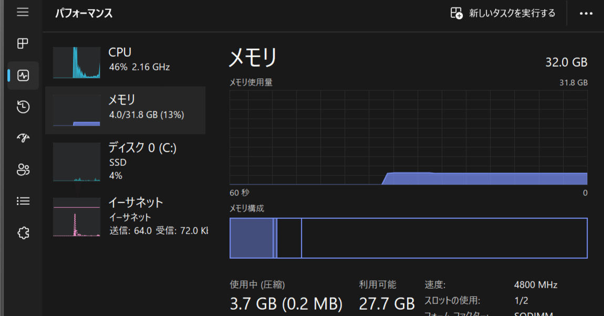Click the disk SSD mini graph thumbnail
Image resolution: width=604 pixels, height=316 pixels.
pos(76,162)
